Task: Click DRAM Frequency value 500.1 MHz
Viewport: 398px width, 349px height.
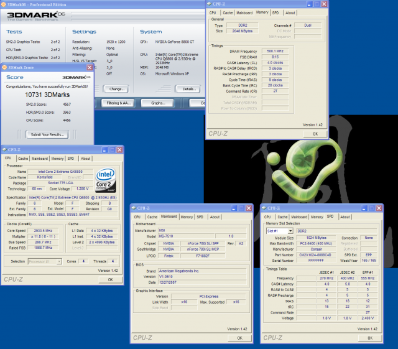Action: [x=275, y=51]
